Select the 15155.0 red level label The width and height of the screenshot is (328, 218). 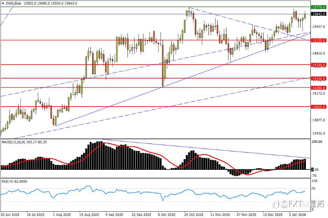(319, 41)
